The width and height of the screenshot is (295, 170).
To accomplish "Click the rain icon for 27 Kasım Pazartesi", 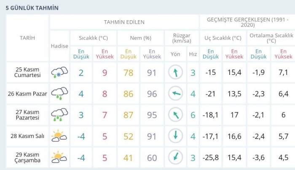I will pos(59,114).
